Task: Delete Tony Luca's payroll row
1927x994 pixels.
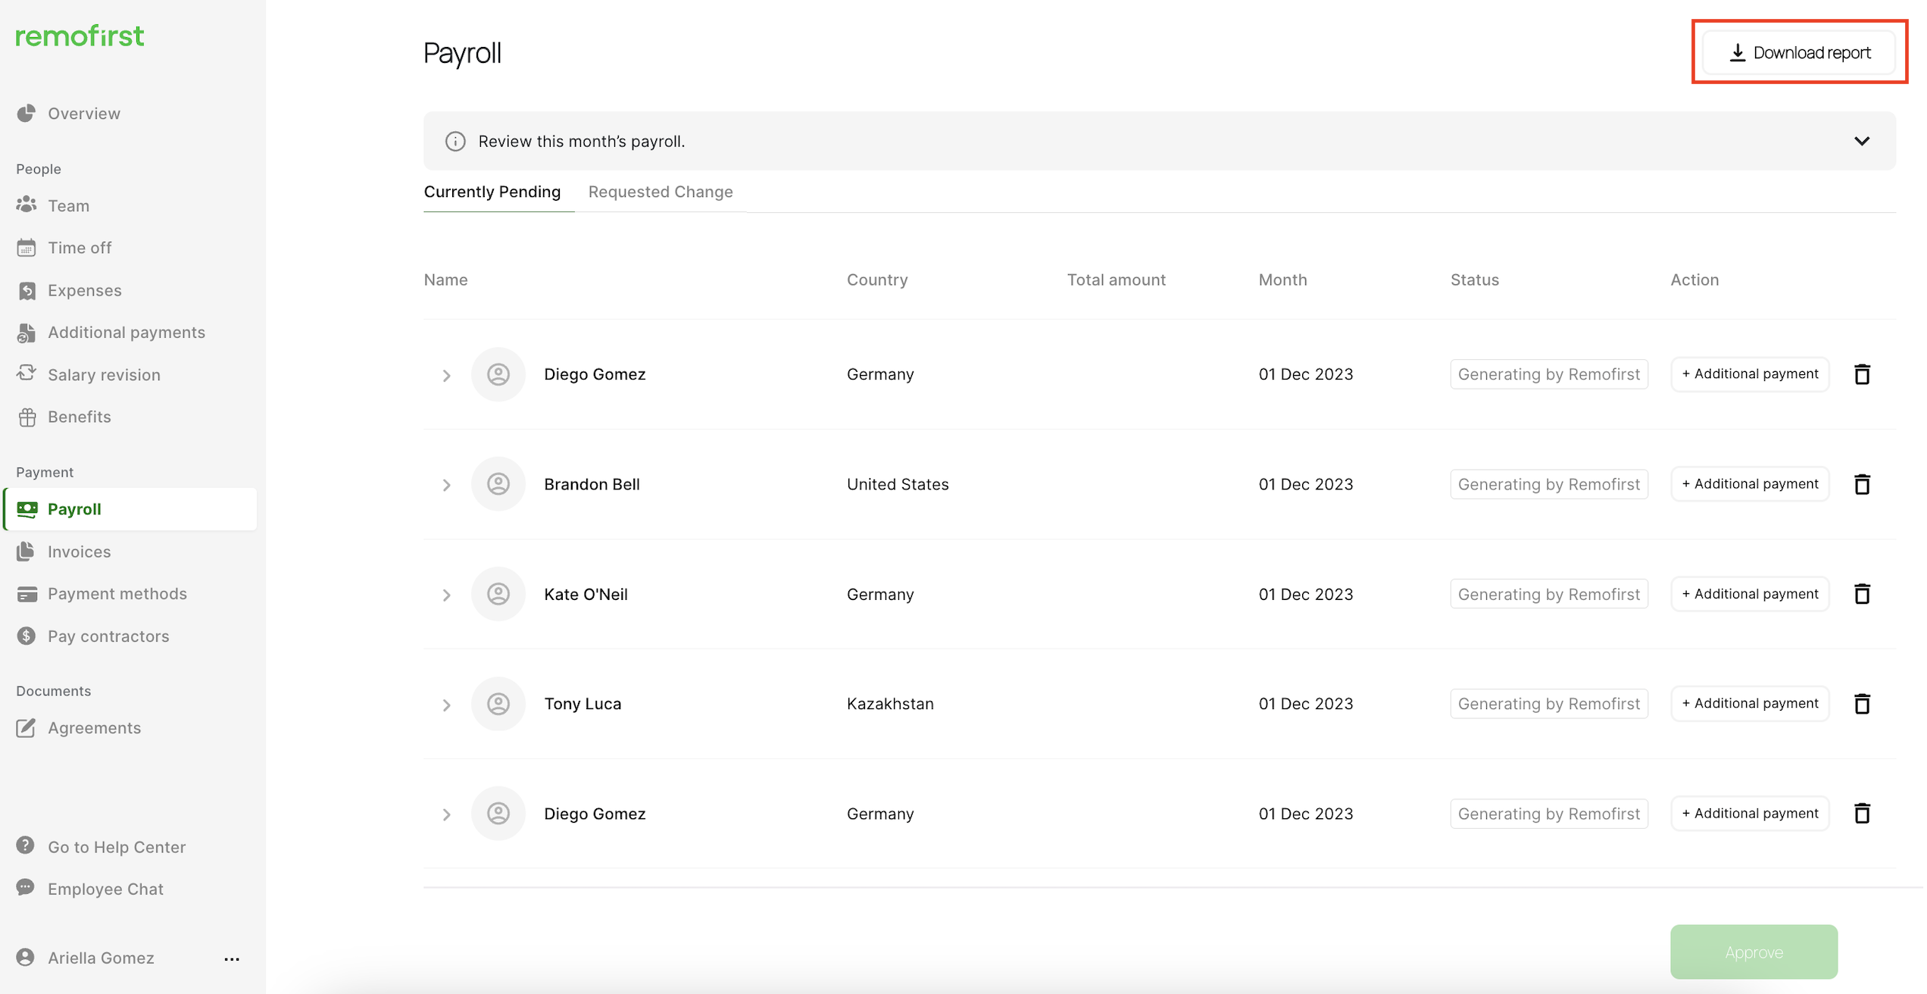Action: pos(1861,704)
